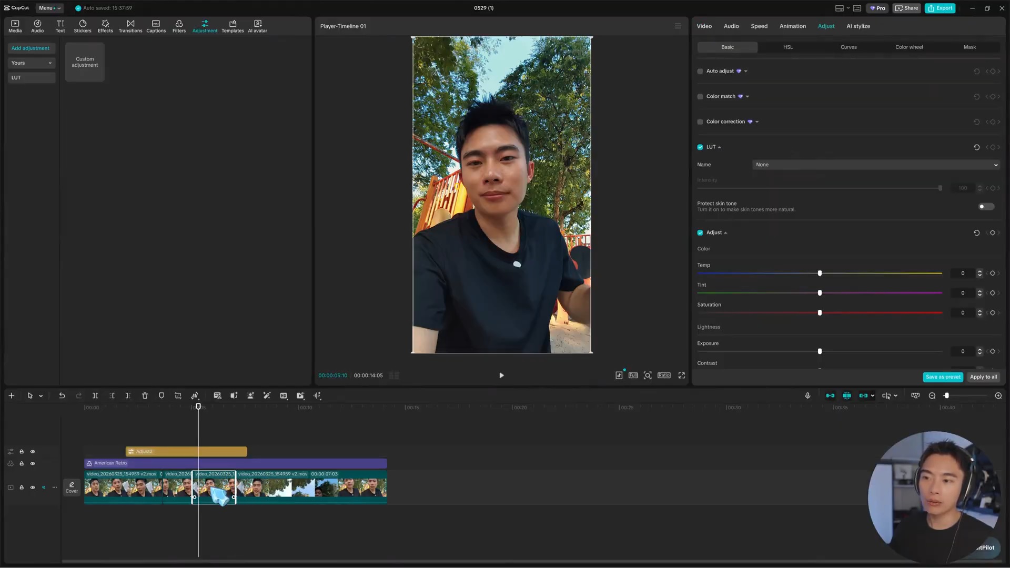Click the marker shield icon in timeline toolbar
1010x568 pixels.
point(161,395)
